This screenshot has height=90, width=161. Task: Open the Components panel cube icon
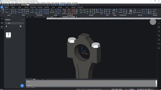2,19
